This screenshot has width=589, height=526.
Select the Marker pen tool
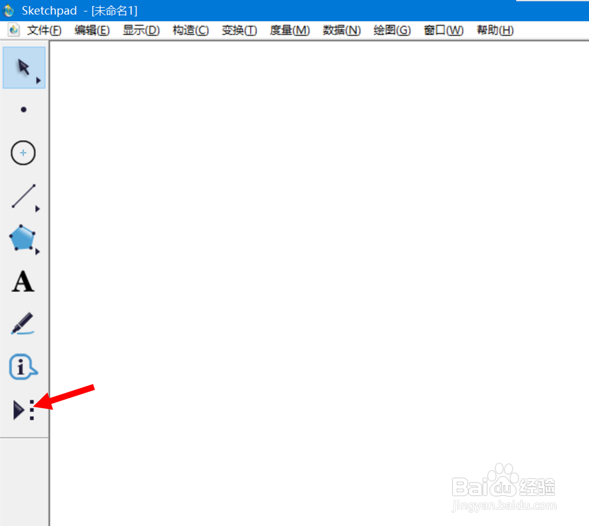[x=22, y=324]
